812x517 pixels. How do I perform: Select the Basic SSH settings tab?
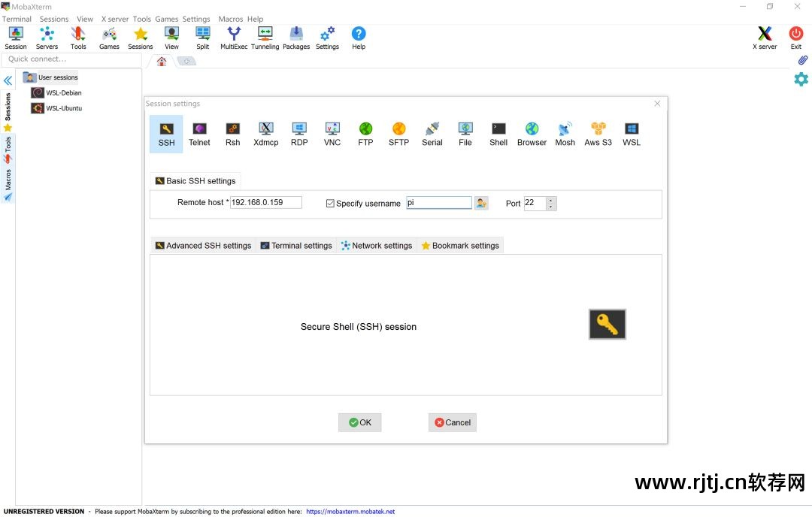click(x=195, y=180)
